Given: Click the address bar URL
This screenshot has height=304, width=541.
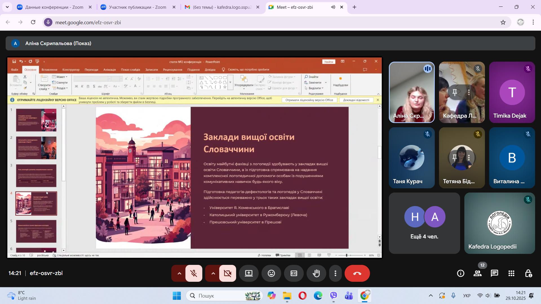Looking at the screenshot, I should point(88,22).
